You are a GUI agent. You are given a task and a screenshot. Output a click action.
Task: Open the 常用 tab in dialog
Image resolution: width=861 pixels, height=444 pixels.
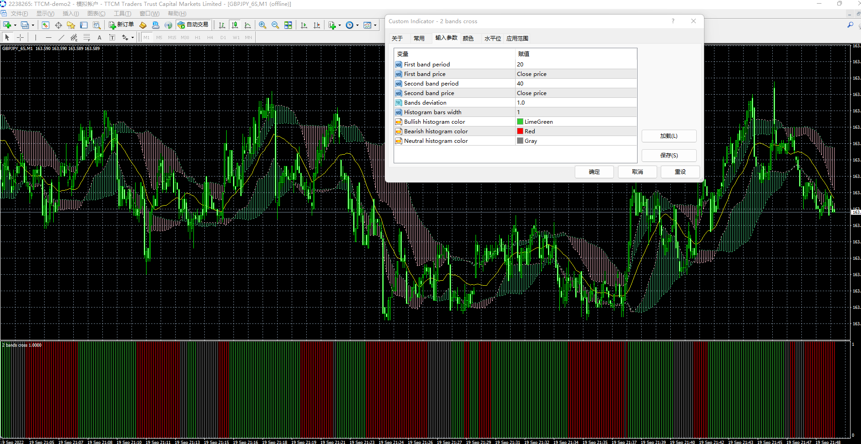(x=419, y=38)
